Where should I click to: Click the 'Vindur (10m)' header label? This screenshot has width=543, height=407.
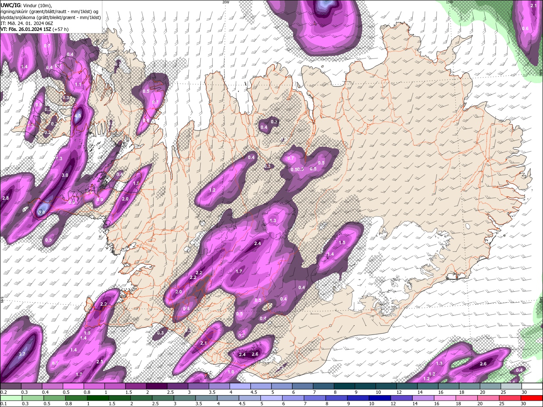click(x=36, y=5)
